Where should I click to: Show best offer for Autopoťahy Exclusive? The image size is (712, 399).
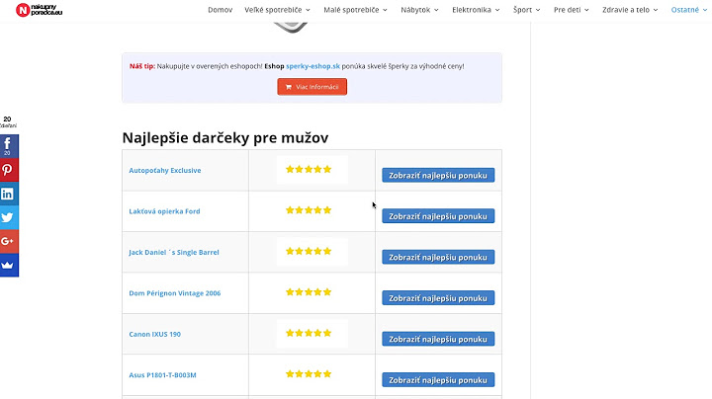[x=438, y=176]
